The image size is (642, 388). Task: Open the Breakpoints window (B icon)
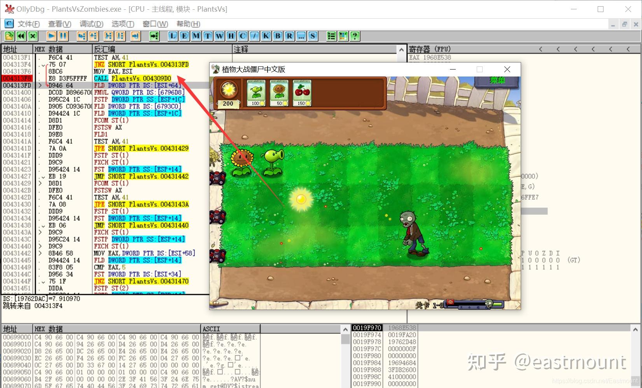pos(277,36)
